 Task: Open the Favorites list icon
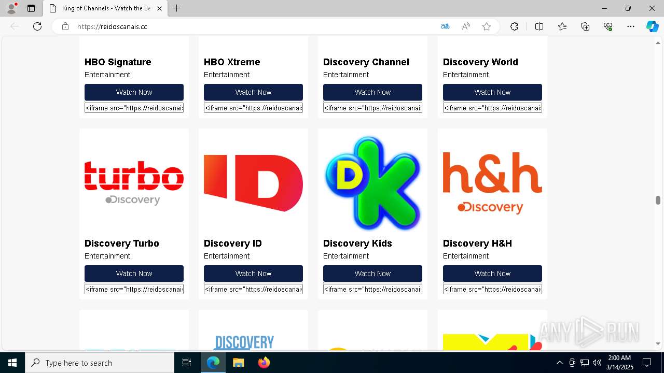tap(562, 26)
